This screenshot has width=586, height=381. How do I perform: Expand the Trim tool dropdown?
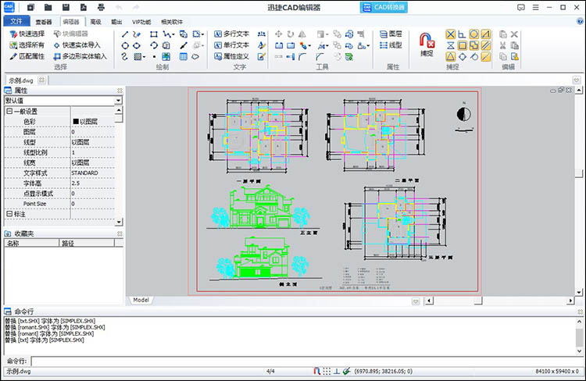(327, 46)
